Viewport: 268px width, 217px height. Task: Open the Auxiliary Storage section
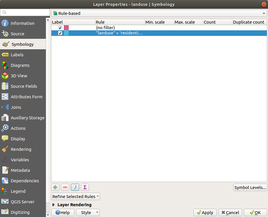tap(27, 118)
